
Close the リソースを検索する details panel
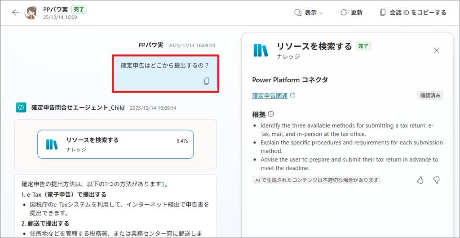[436, 50]
